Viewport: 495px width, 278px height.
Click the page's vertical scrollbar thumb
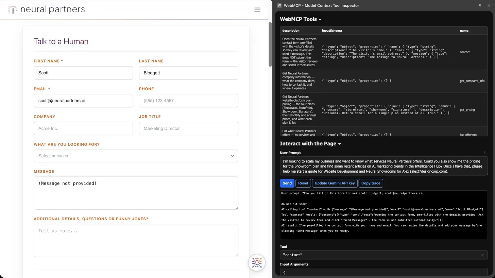pos(270,44)
